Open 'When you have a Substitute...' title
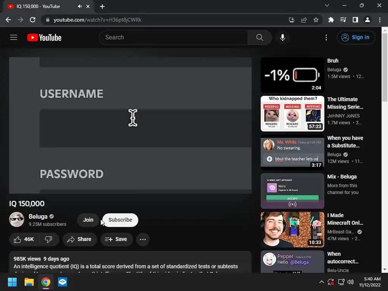 [x=345, y=142]
